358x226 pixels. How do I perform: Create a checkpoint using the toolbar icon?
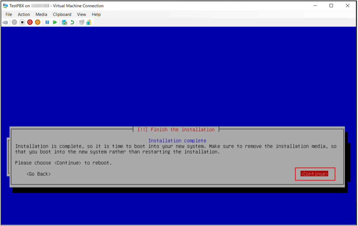tap(64, 22)
